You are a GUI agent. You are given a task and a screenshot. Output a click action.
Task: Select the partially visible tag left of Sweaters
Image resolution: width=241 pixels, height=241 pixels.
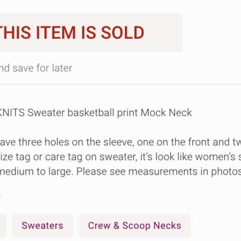coord(3,226)
